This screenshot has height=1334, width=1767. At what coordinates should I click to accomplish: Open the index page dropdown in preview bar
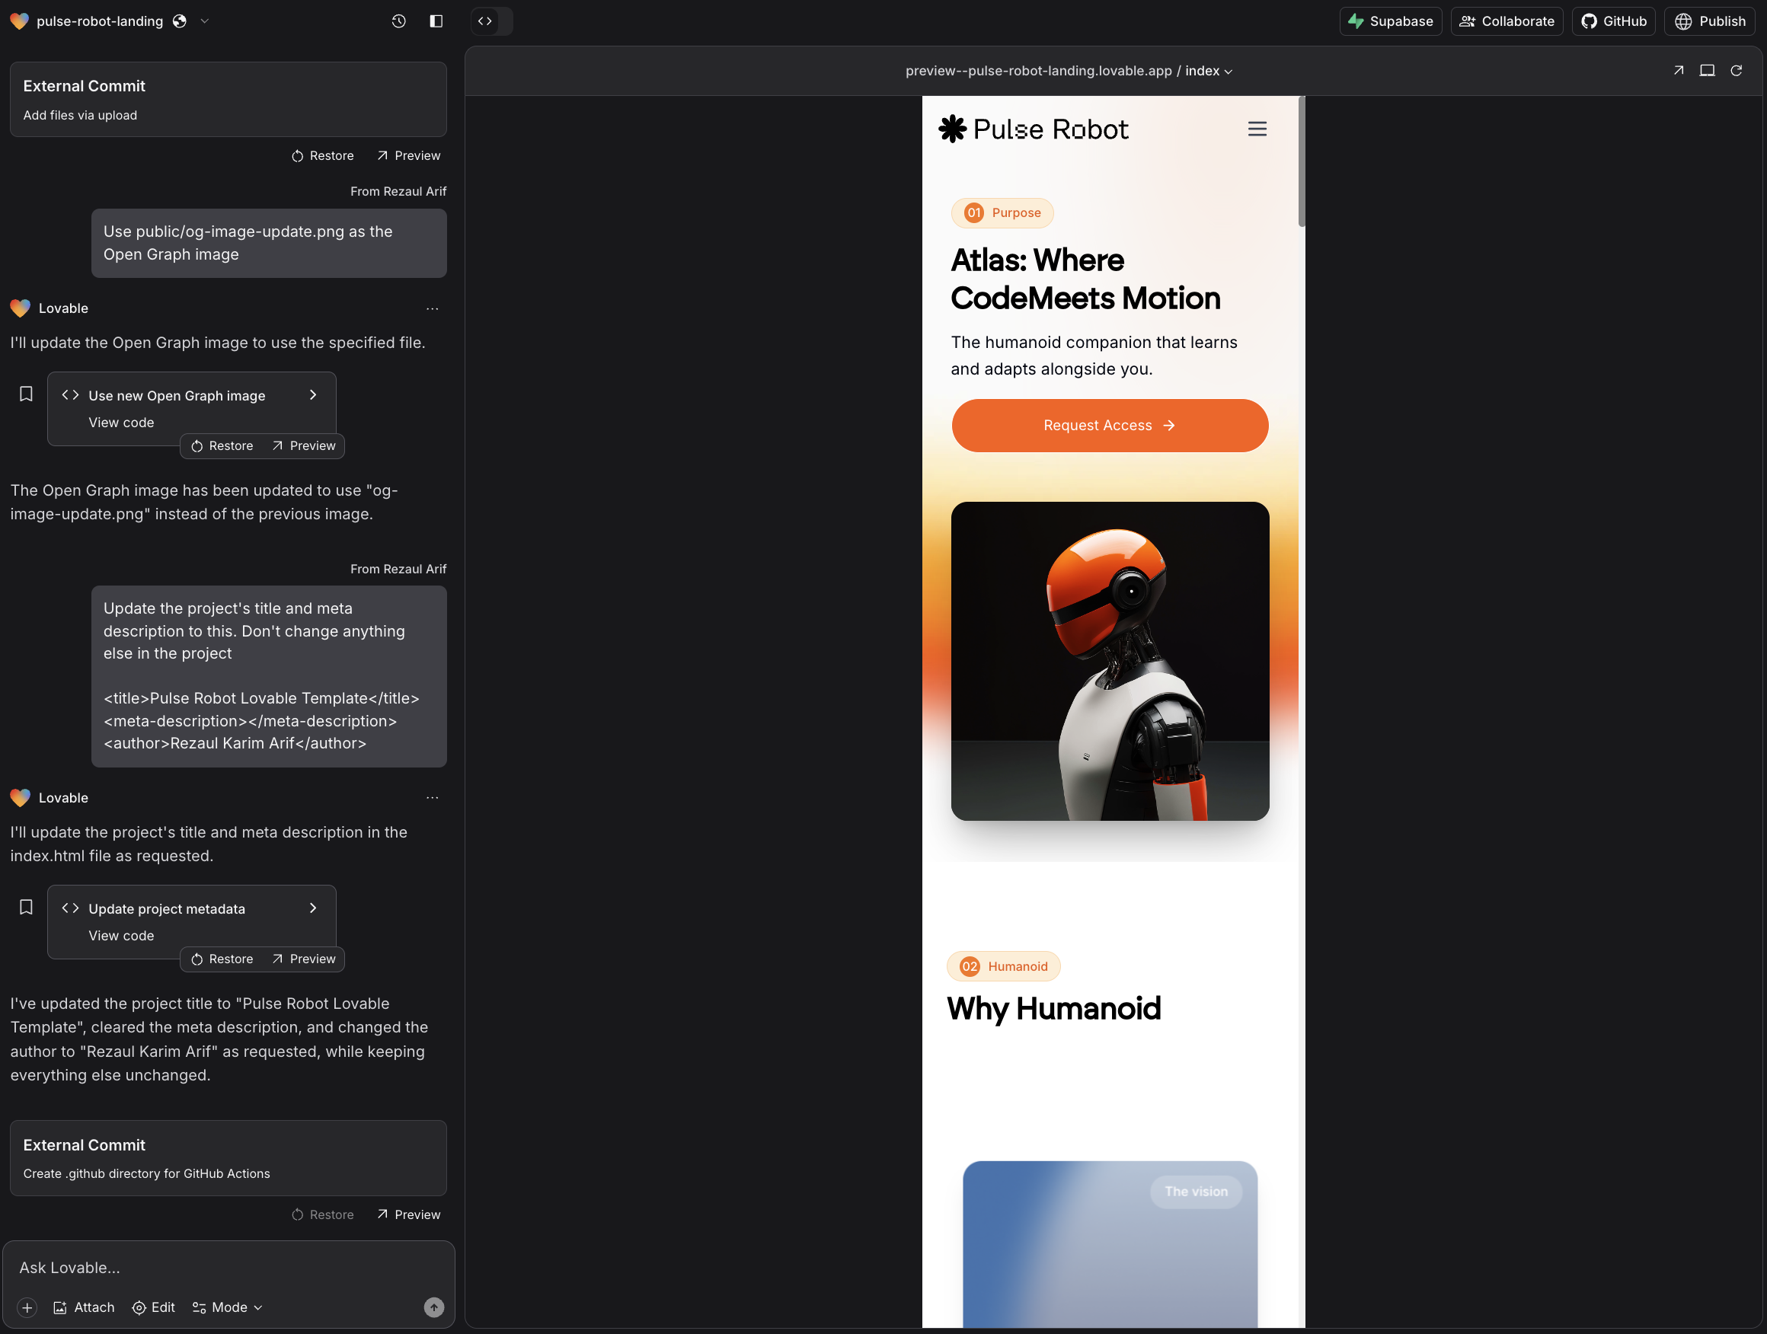pos(1228,71)
